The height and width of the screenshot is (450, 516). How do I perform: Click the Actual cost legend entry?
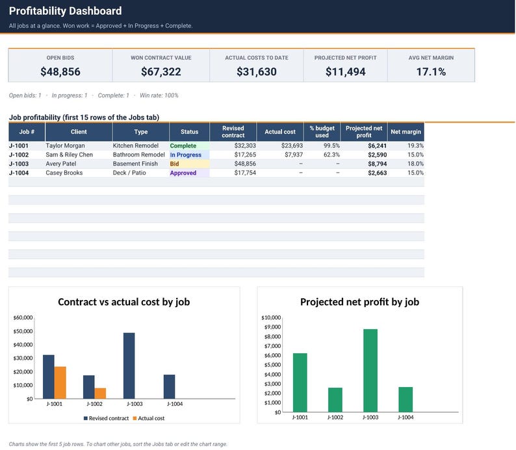point(149,418)
